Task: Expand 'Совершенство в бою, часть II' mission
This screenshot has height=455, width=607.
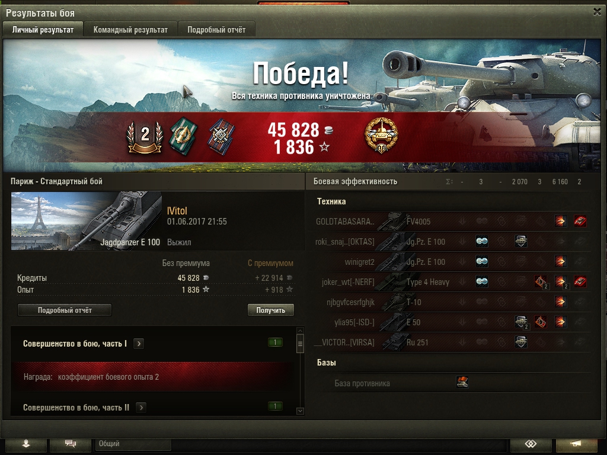Action: [x=141, y=408]
